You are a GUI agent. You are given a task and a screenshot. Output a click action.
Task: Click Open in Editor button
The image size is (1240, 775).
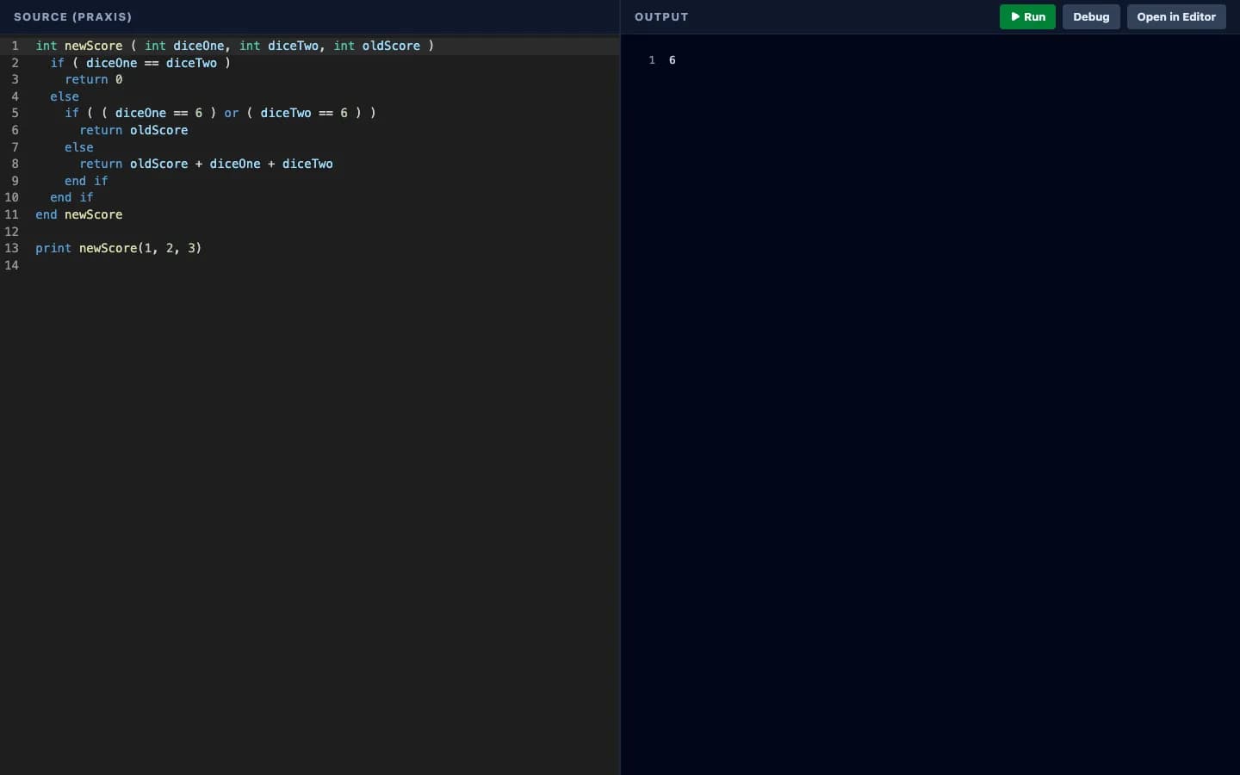point(1176,17)
